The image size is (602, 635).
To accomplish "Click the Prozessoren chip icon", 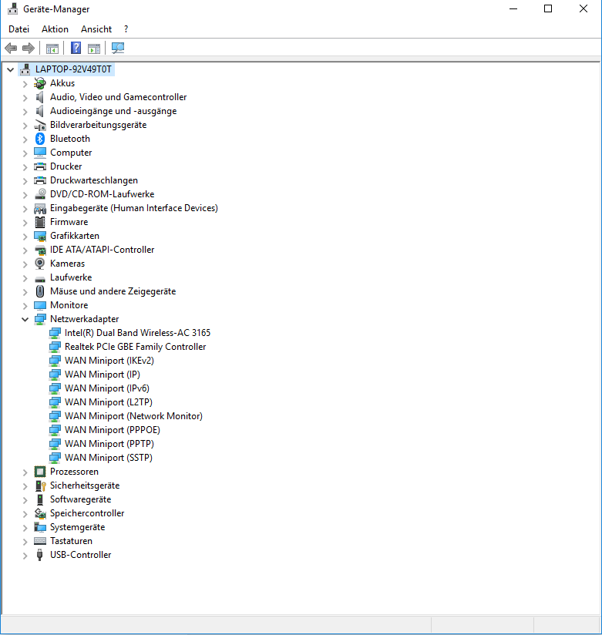I will (x=40, y=472).
